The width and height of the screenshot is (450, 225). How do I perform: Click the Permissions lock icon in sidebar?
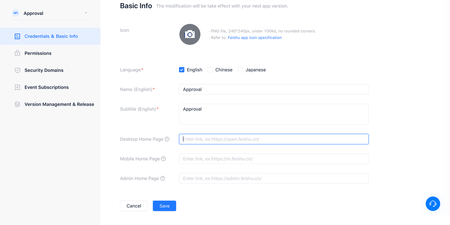[17, 53]
